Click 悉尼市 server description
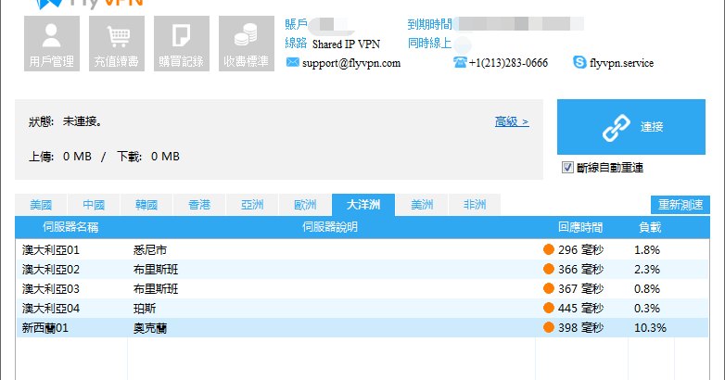 [x=150, y=250]
